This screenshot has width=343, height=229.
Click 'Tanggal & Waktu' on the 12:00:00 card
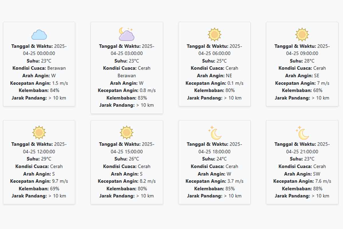coord(32,144)
